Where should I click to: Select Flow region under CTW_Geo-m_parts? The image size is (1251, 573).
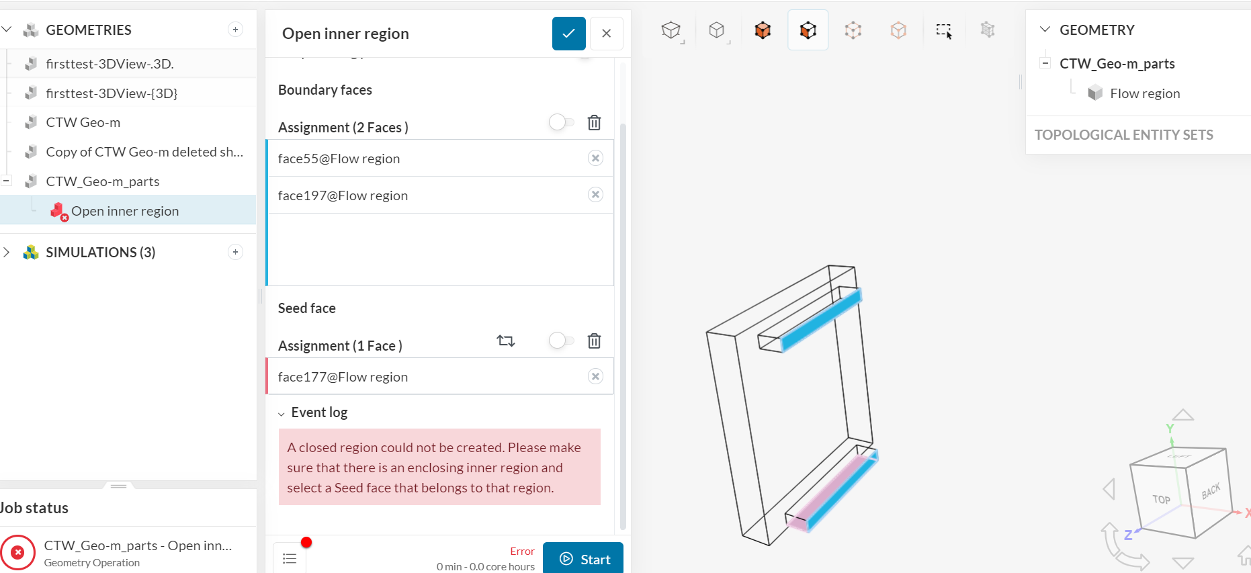click(1145, 93)
